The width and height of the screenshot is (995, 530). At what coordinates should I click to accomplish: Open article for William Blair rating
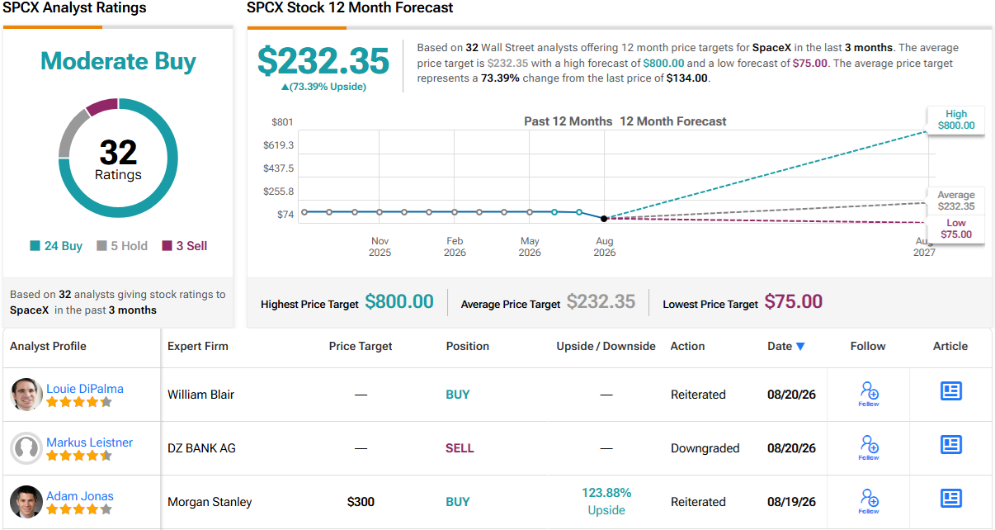951,391
